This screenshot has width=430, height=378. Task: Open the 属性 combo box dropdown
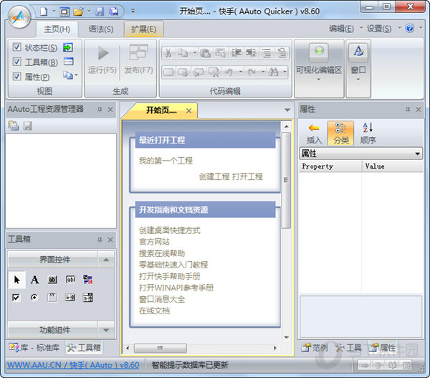click(417, 153)
